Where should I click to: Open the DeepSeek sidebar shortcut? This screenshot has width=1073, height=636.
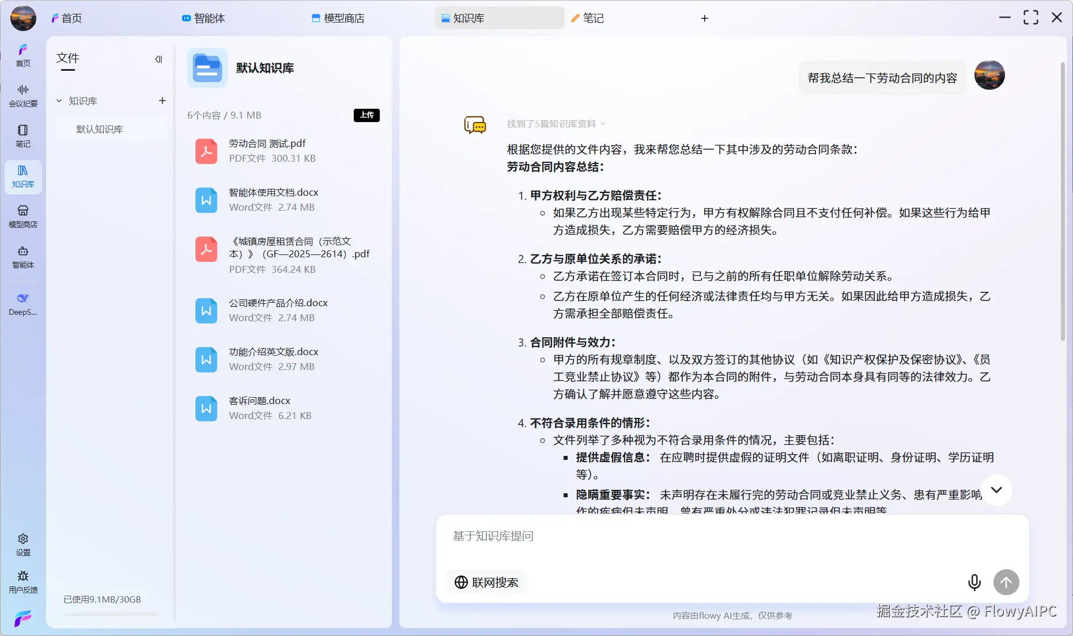click(x=23, y=304)
